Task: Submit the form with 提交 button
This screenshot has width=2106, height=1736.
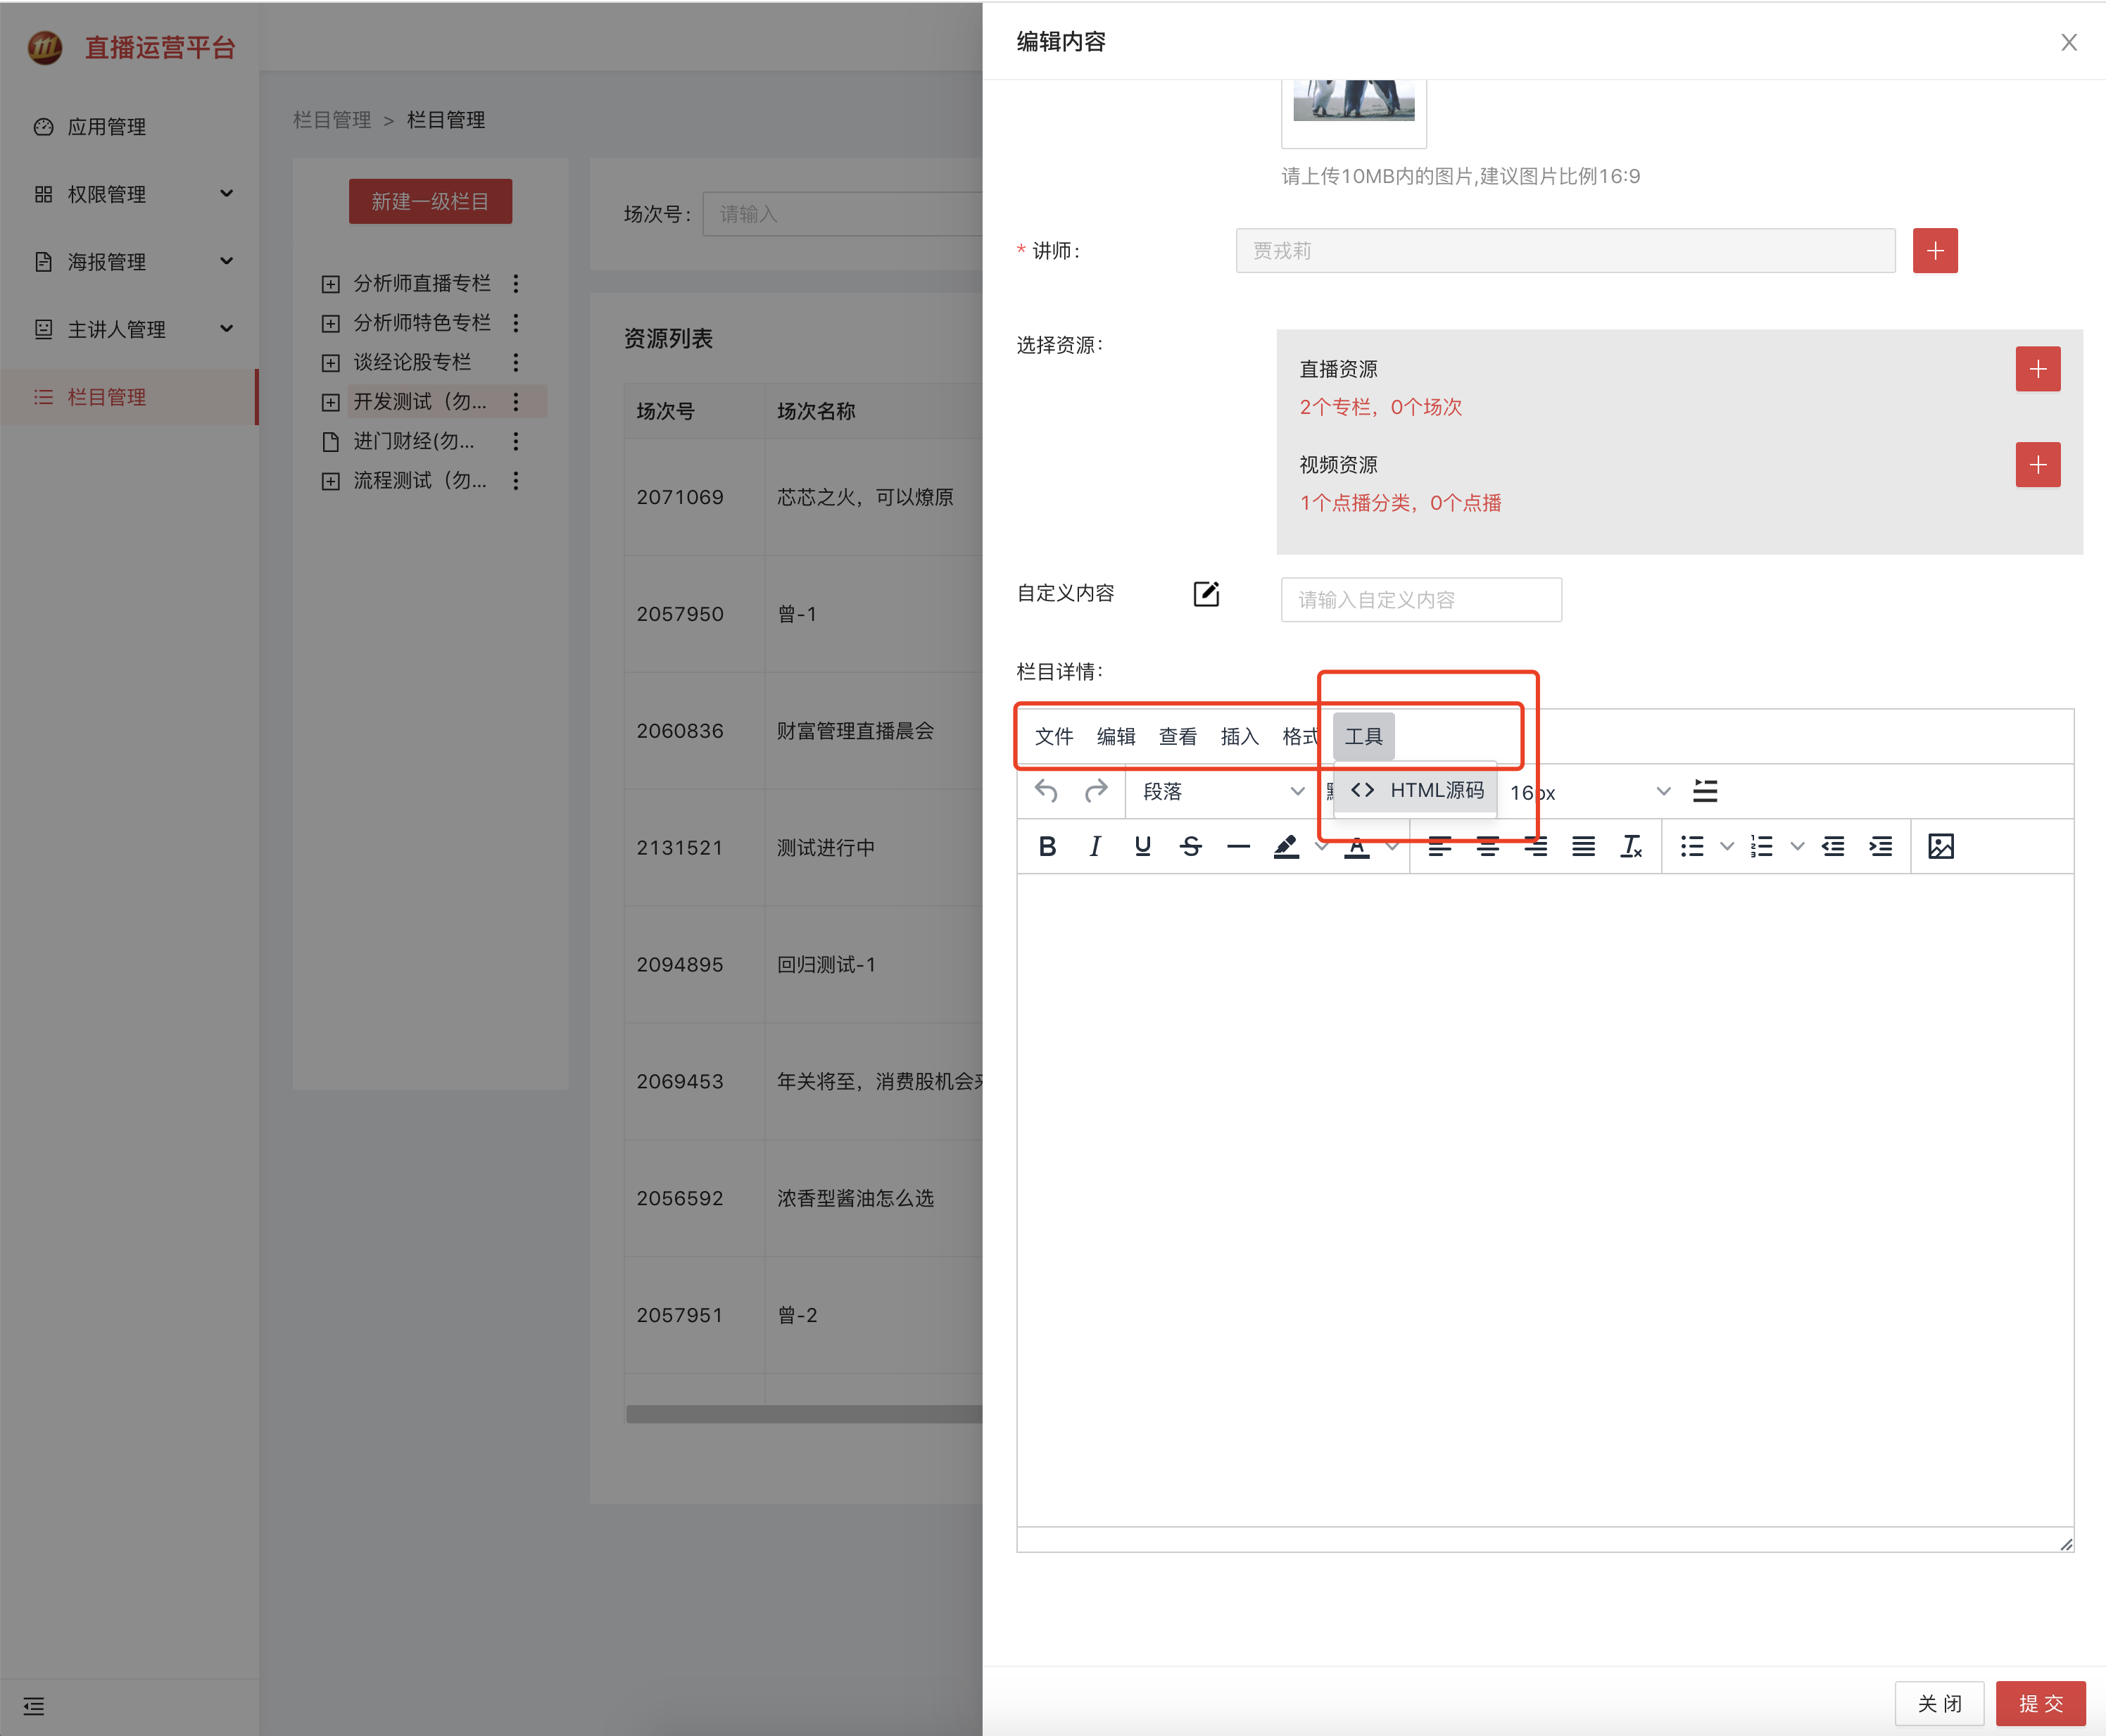Action: click(x=2041, y=1703)
